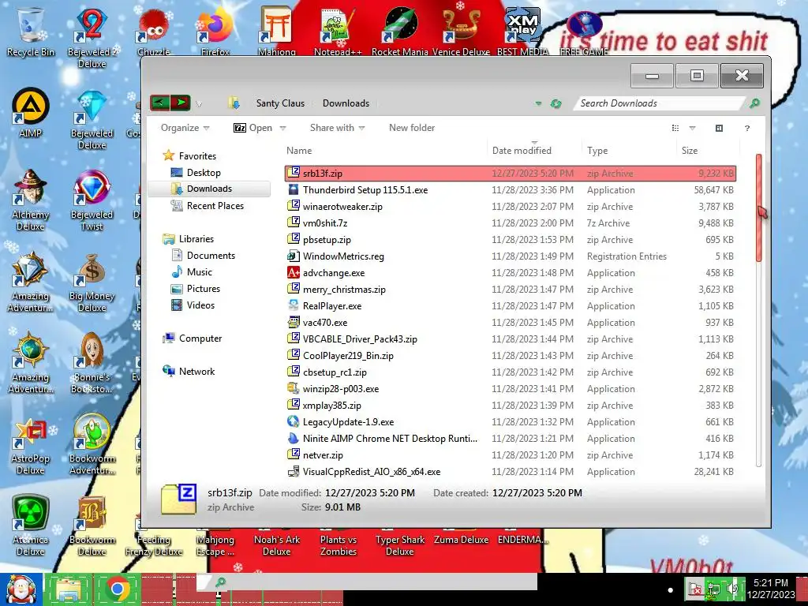
Task: Toggle the preview pane button
Action: 719,128
